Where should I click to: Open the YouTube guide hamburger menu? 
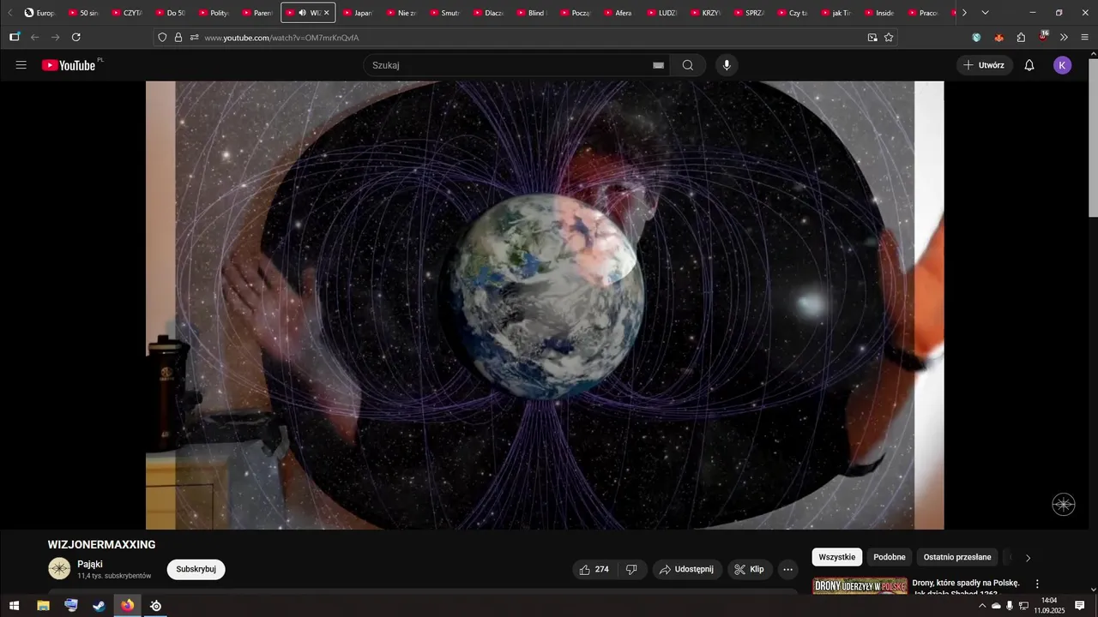(x=21, y=65)
